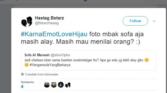Screen dimensions: 167x93
Task: Click the globe icon beside Translate
Action: pos(22,74)
